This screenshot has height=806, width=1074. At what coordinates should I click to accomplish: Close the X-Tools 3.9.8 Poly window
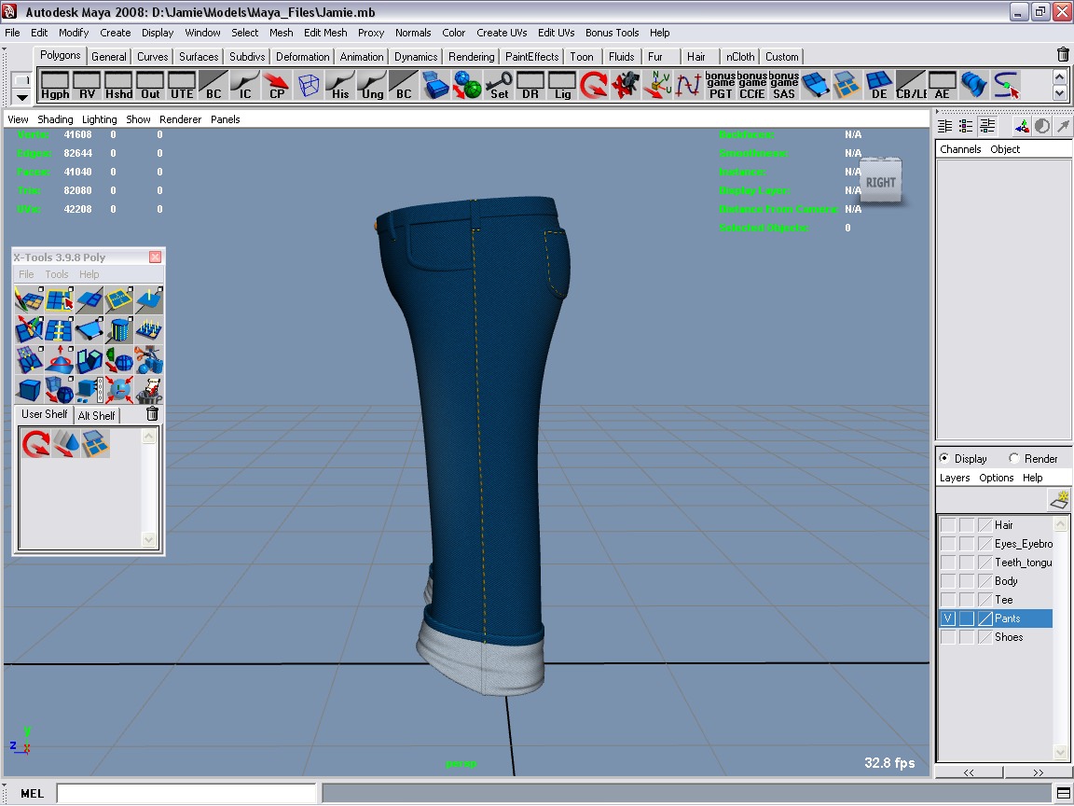click(156, 257)
